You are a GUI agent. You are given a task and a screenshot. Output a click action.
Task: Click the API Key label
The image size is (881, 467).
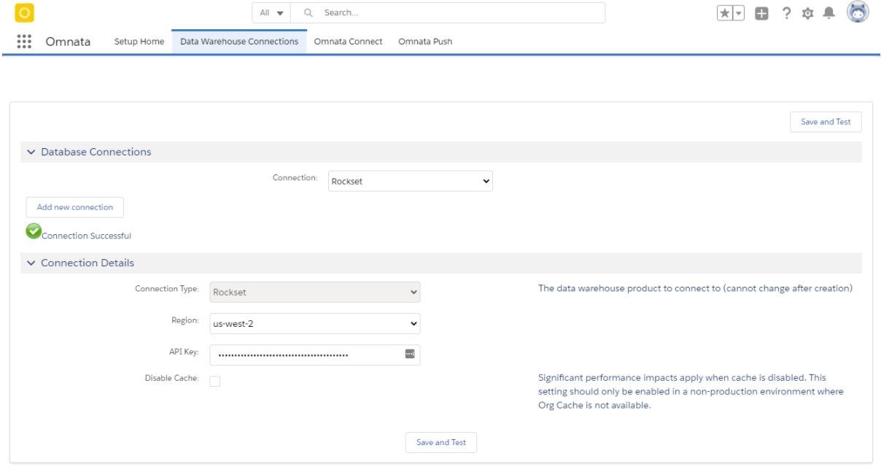183,352
